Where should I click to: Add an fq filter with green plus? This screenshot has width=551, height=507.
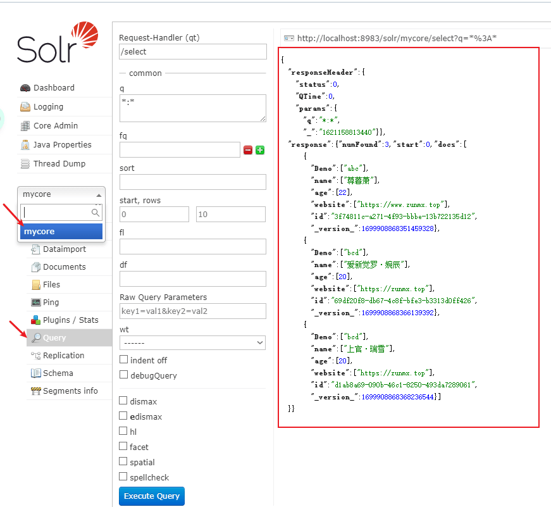260,150
